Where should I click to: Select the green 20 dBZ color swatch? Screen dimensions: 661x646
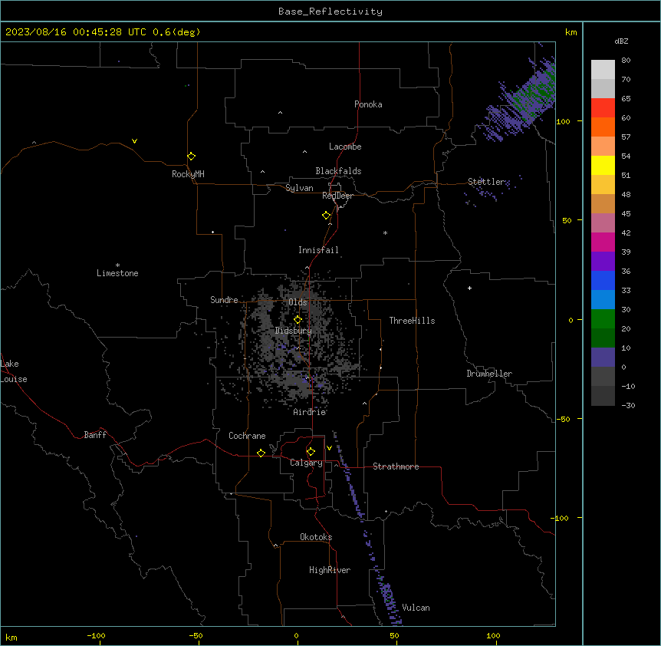click(x=603, y=319)
